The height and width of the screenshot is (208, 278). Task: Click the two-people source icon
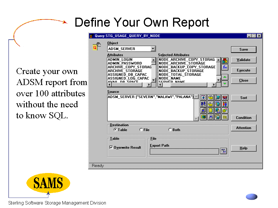(x=225, y=104)
